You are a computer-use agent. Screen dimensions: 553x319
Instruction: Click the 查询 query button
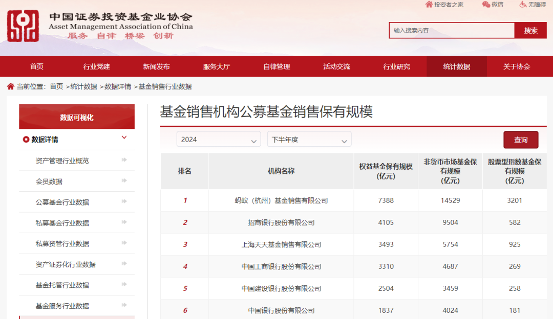point(521,140)
